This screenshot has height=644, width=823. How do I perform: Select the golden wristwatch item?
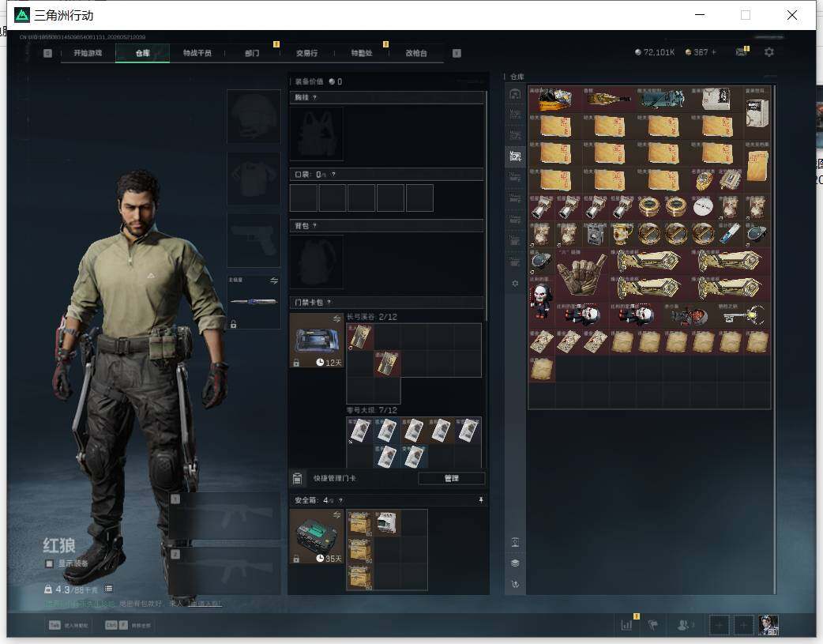coord(703,180)
